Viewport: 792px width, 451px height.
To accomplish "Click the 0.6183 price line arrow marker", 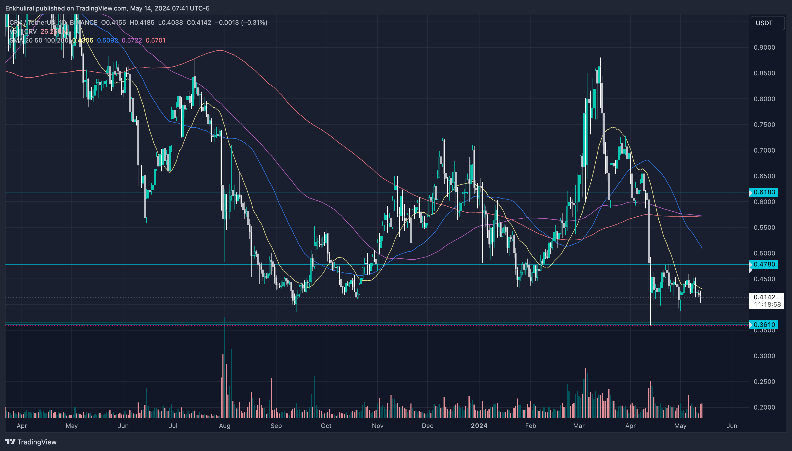I will point(751,192).
